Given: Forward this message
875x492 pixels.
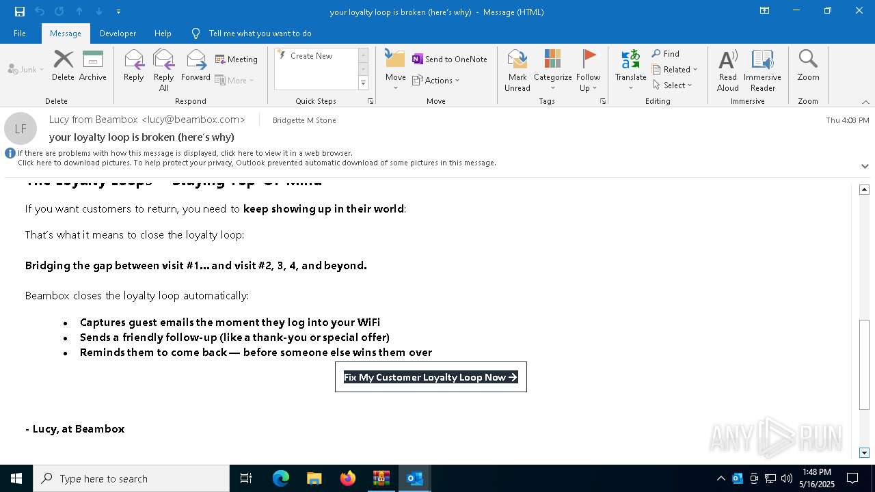Looking at the screenshot, I should [196, 66].
